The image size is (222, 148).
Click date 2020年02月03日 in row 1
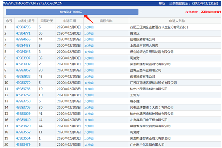(x=69, y=27)
